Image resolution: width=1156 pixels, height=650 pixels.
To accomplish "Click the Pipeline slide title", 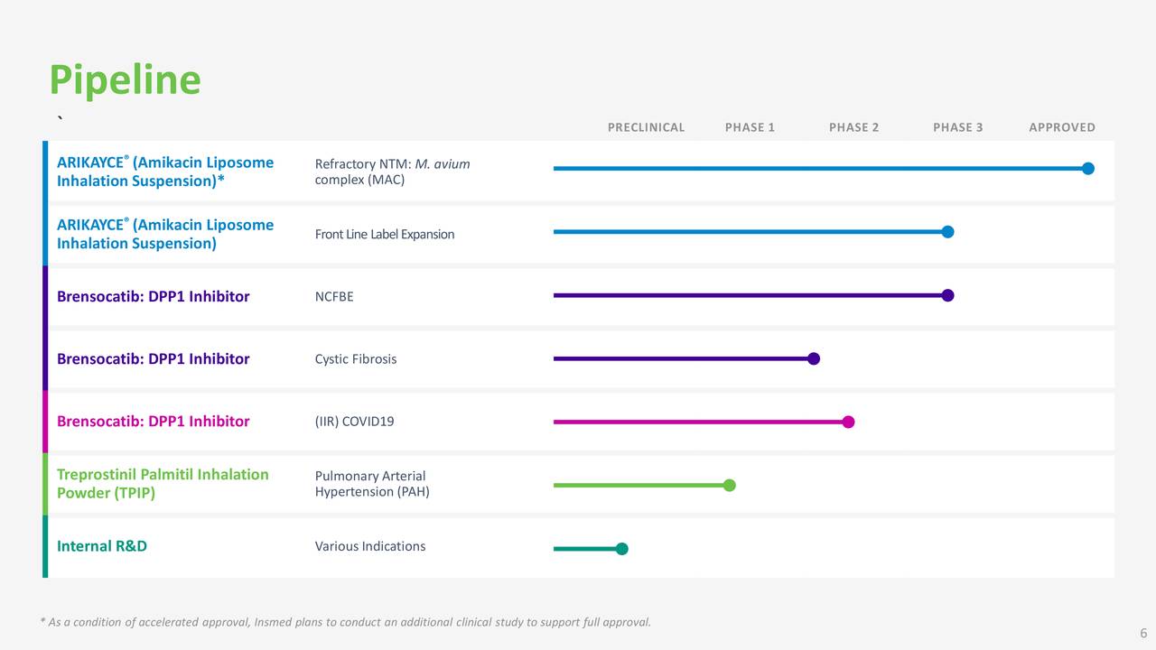I will coord(125,81).
